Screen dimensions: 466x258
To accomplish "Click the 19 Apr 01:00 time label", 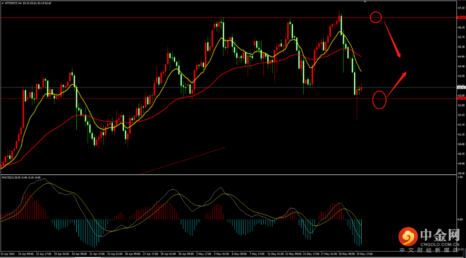I will [62, 254].
